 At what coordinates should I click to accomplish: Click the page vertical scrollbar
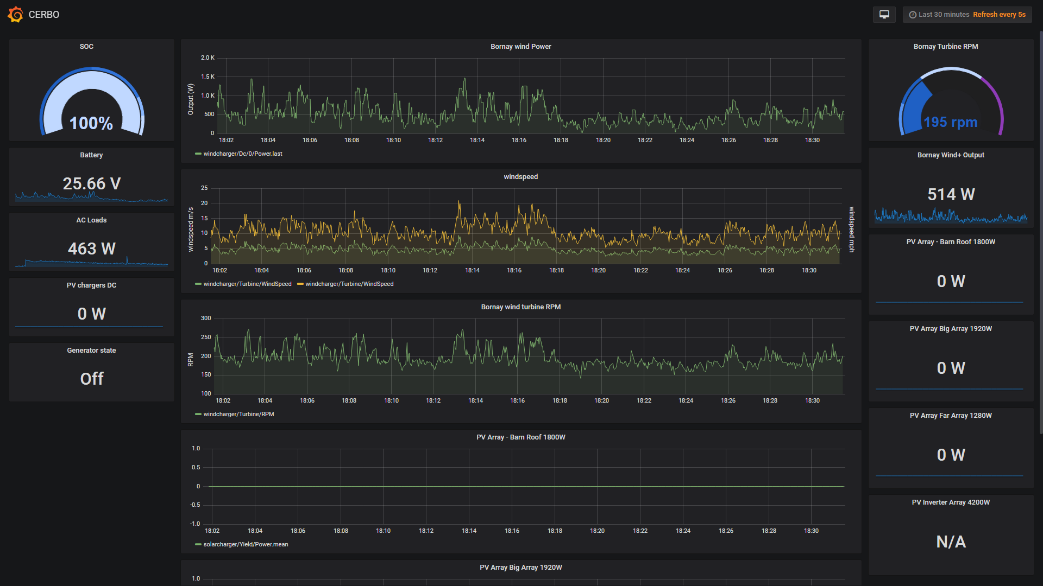(1040, 233)
